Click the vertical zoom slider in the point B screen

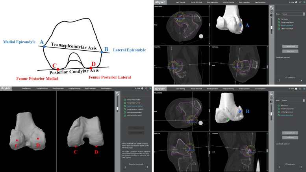point(271,113)
